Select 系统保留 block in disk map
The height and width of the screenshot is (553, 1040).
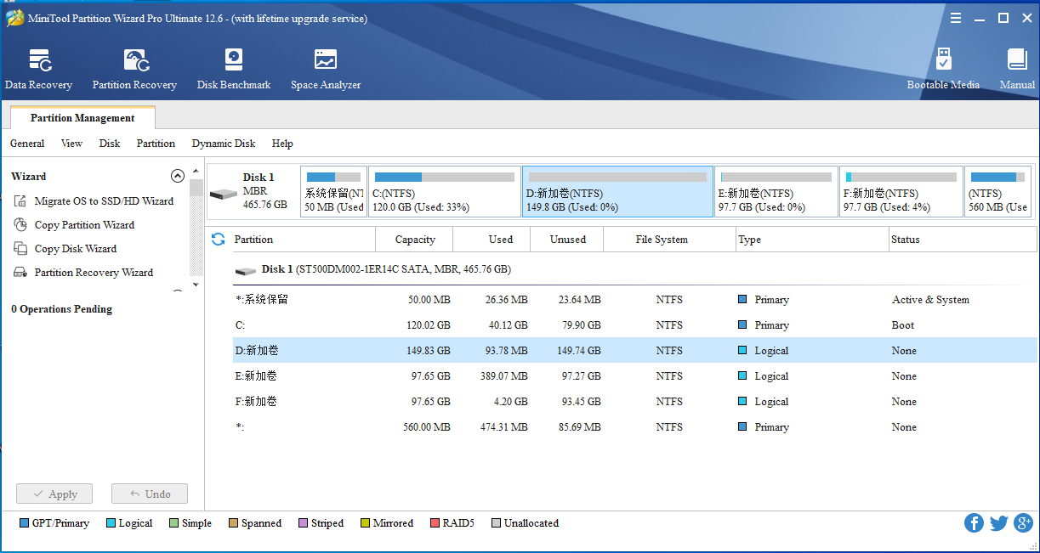[333, 192]
